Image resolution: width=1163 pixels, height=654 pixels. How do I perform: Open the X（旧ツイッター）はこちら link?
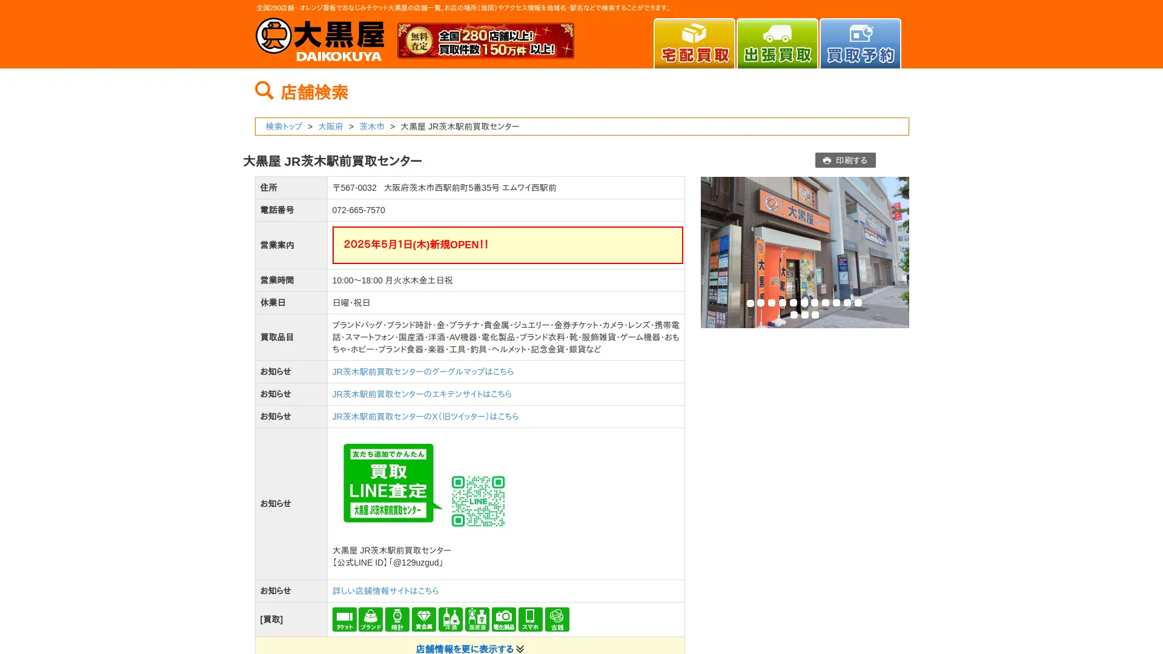(426, 417)
